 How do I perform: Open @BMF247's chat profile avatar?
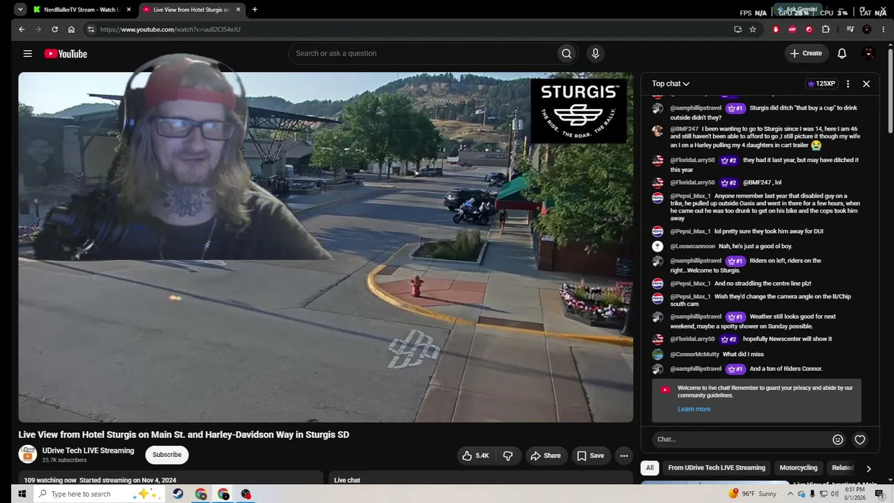[657, 131]
